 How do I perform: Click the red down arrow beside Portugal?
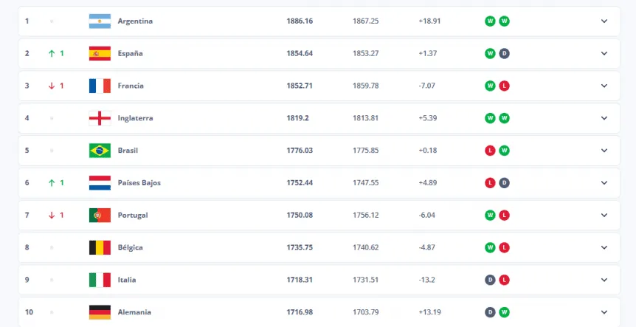pos(52,215)
